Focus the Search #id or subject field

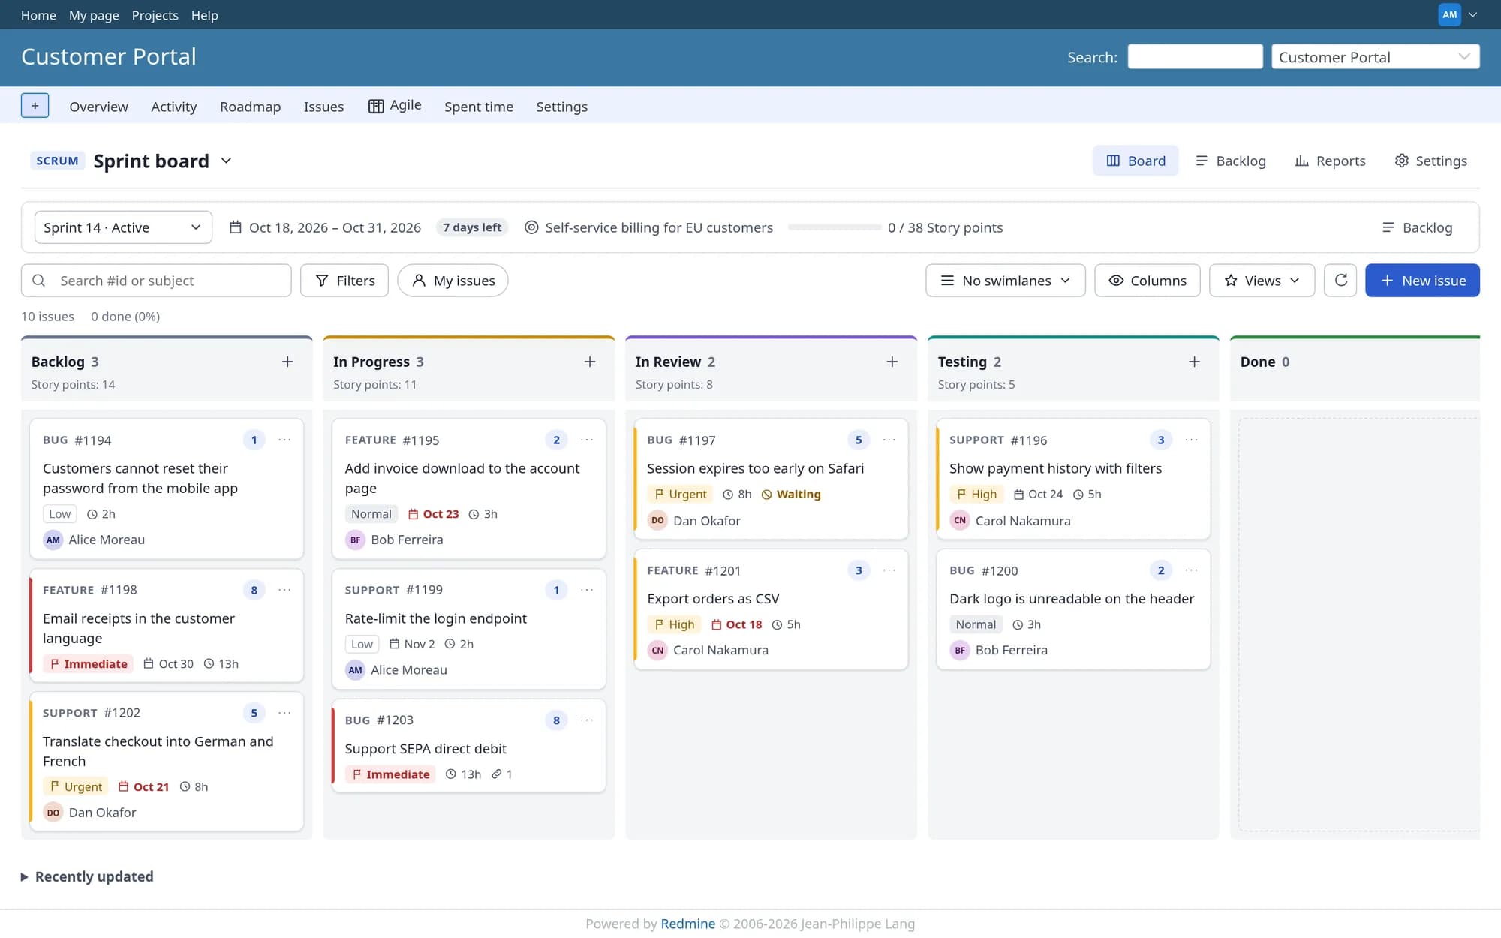pos(156,280)
